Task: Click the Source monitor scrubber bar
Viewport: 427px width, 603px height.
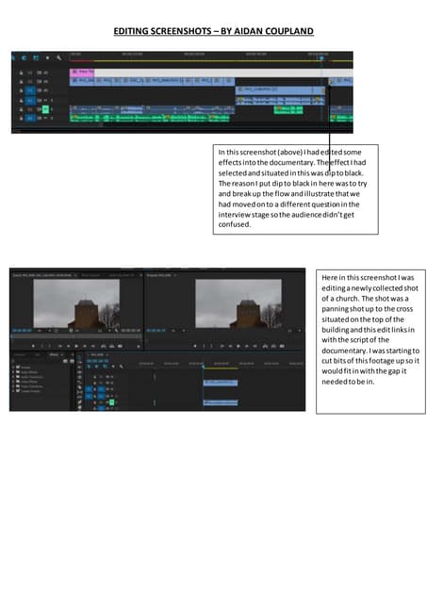Action: click(76, 337)
